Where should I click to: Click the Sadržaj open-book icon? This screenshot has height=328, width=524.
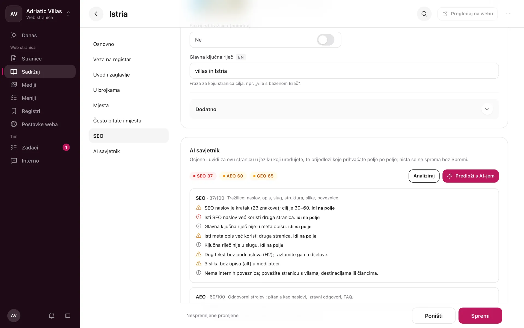[14, 72]
